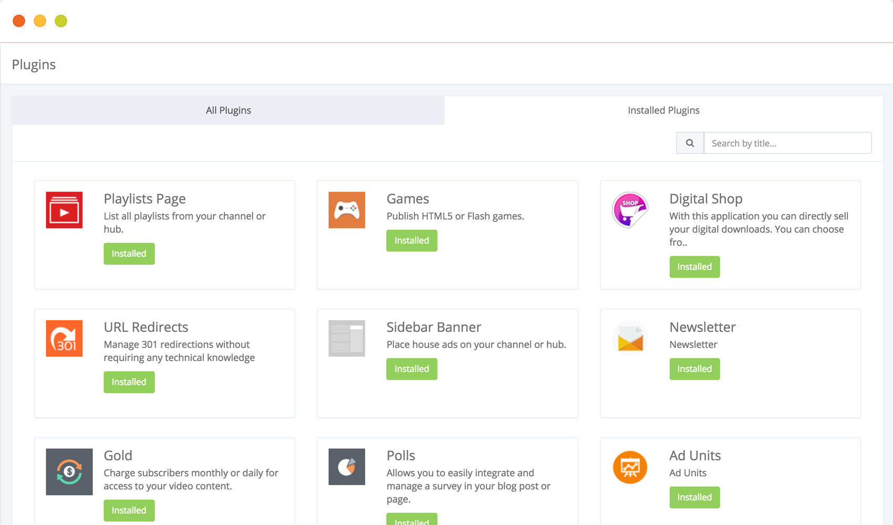Click Installed button under Playlists Page
The height and width of the screenshot is (525, 893).
pyautogui.click(x=129, y=254)
